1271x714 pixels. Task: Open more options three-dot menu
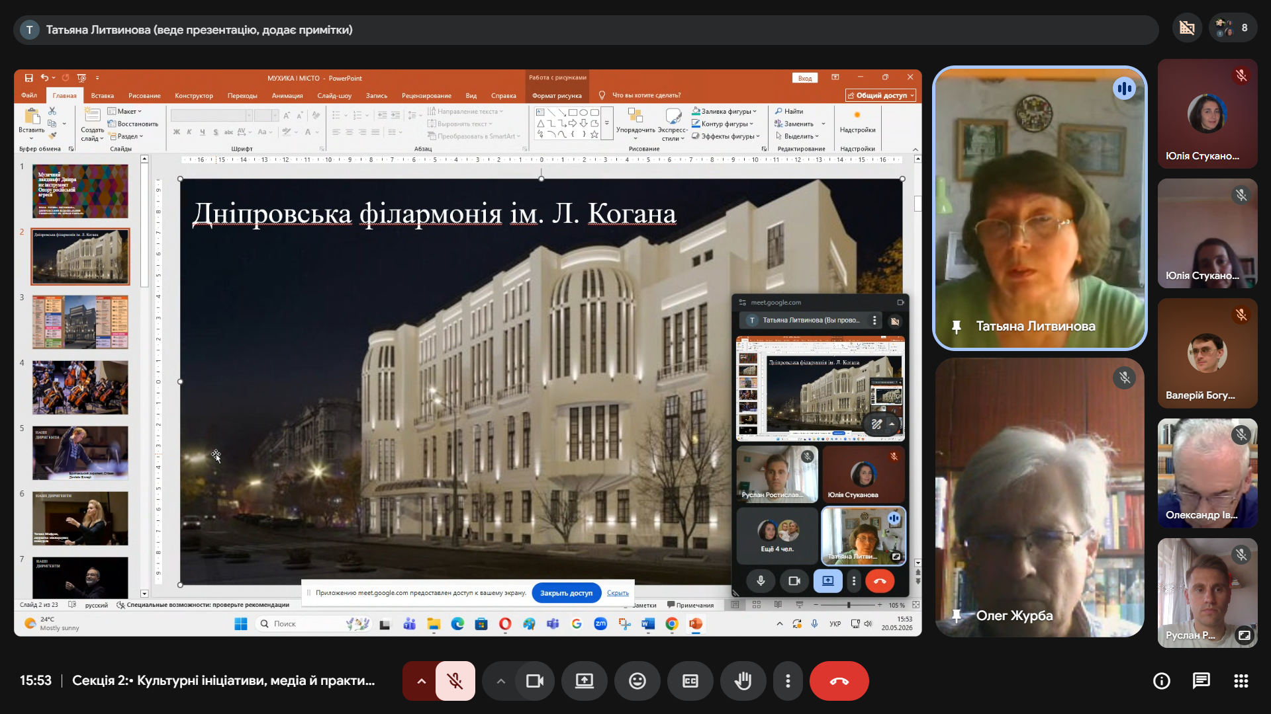(x=787, y=681)
